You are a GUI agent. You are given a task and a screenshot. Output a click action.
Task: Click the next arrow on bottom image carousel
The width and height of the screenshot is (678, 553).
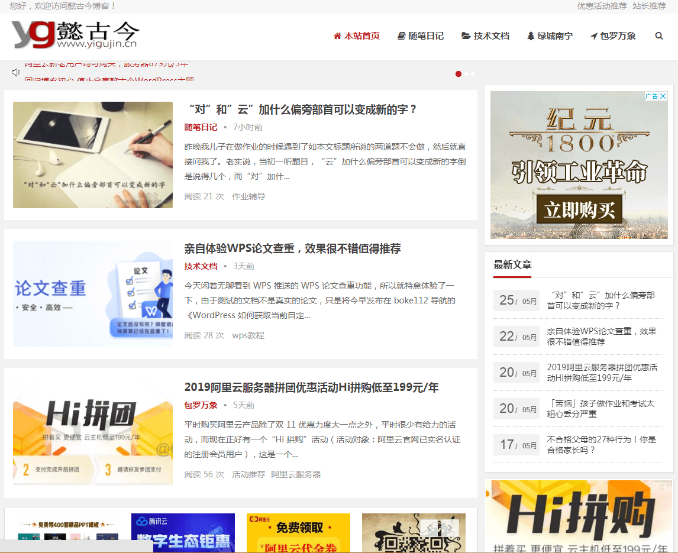click(x=450, y=528)
